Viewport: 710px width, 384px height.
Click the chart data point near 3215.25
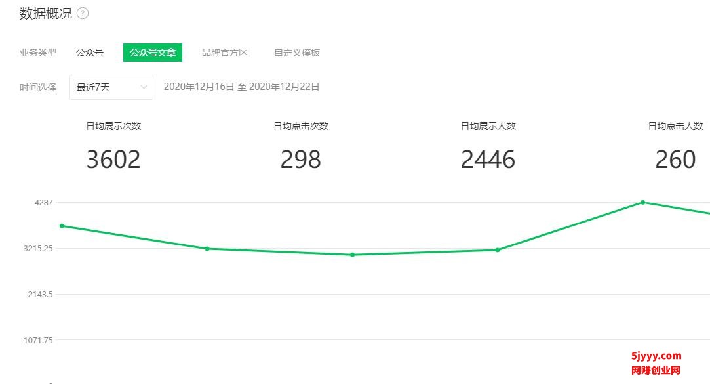207,249
